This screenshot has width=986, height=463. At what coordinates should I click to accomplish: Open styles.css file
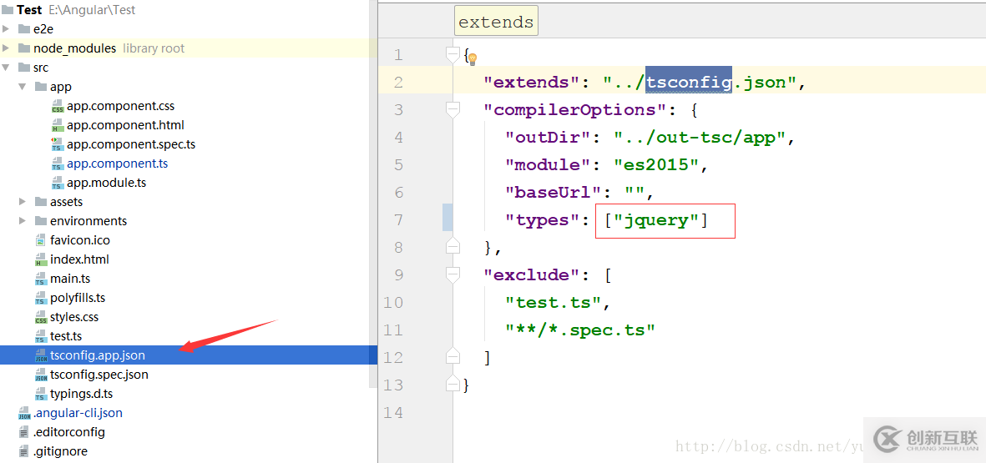coord(74,317)
